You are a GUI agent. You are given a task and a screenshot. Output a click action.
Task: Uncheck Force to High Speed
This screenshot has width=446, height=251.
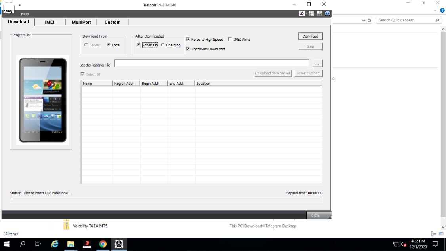188,40
